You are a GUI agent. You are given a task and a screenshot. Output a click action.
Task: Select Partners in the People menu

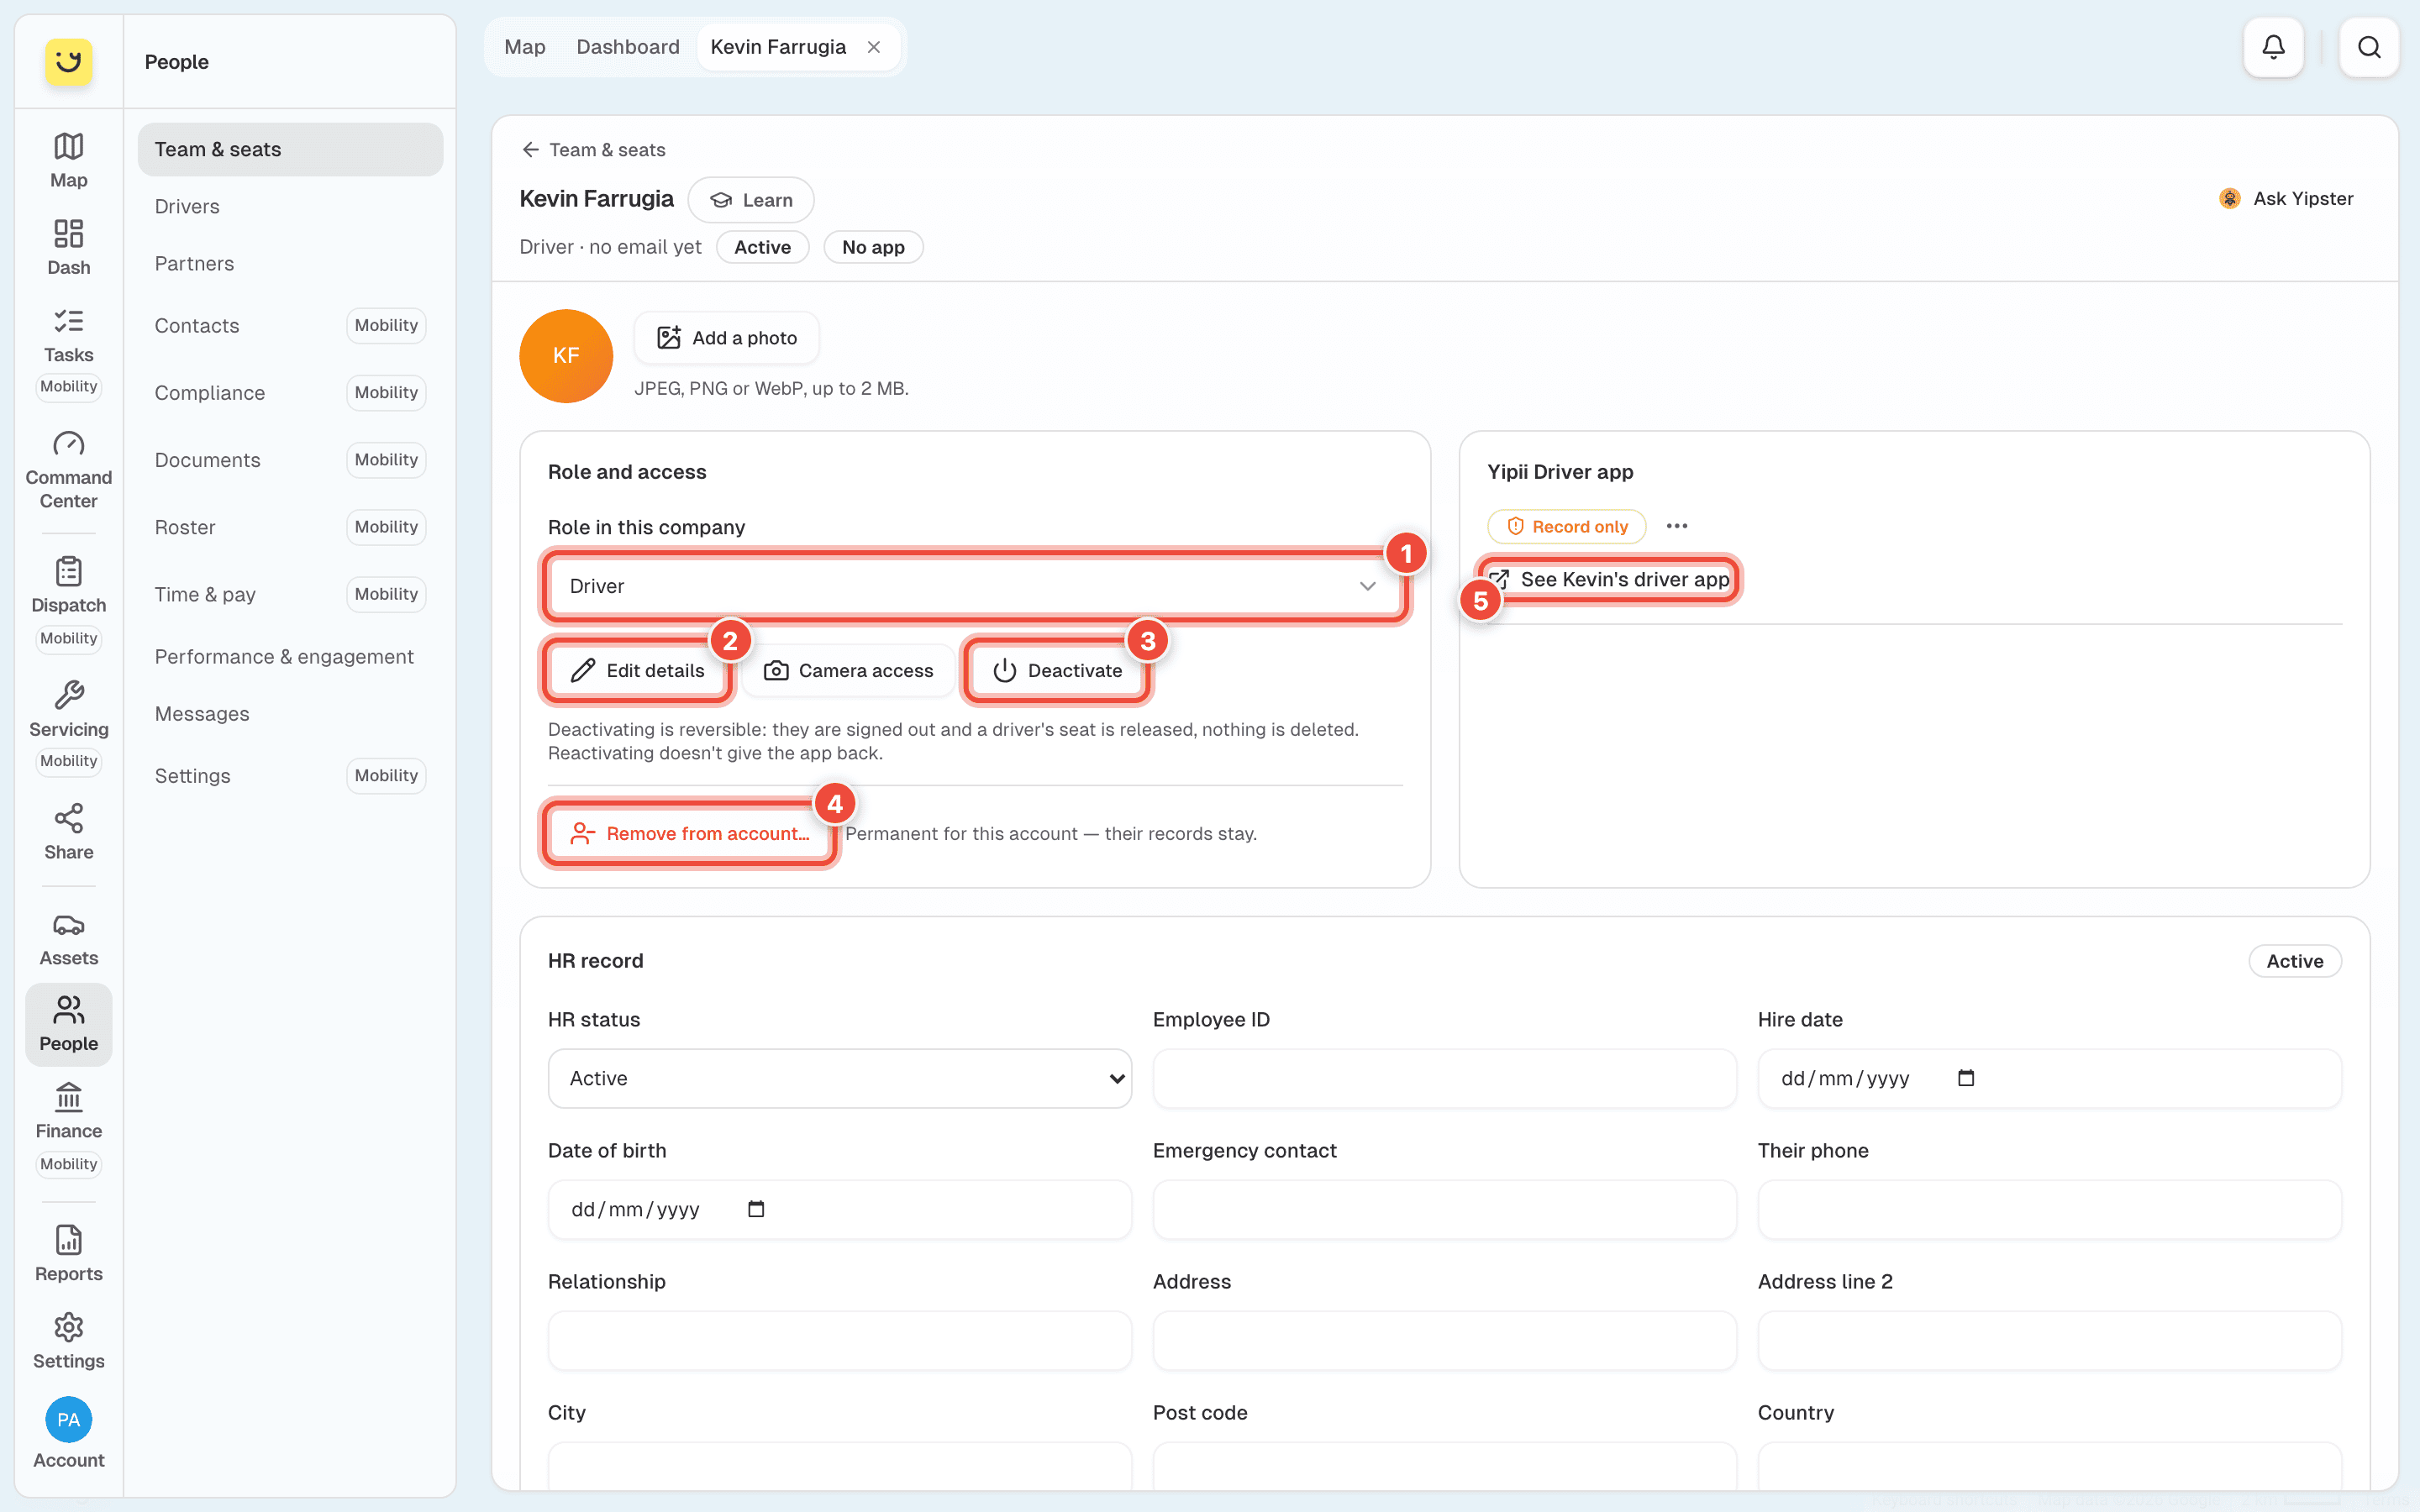tap(290, 263)
